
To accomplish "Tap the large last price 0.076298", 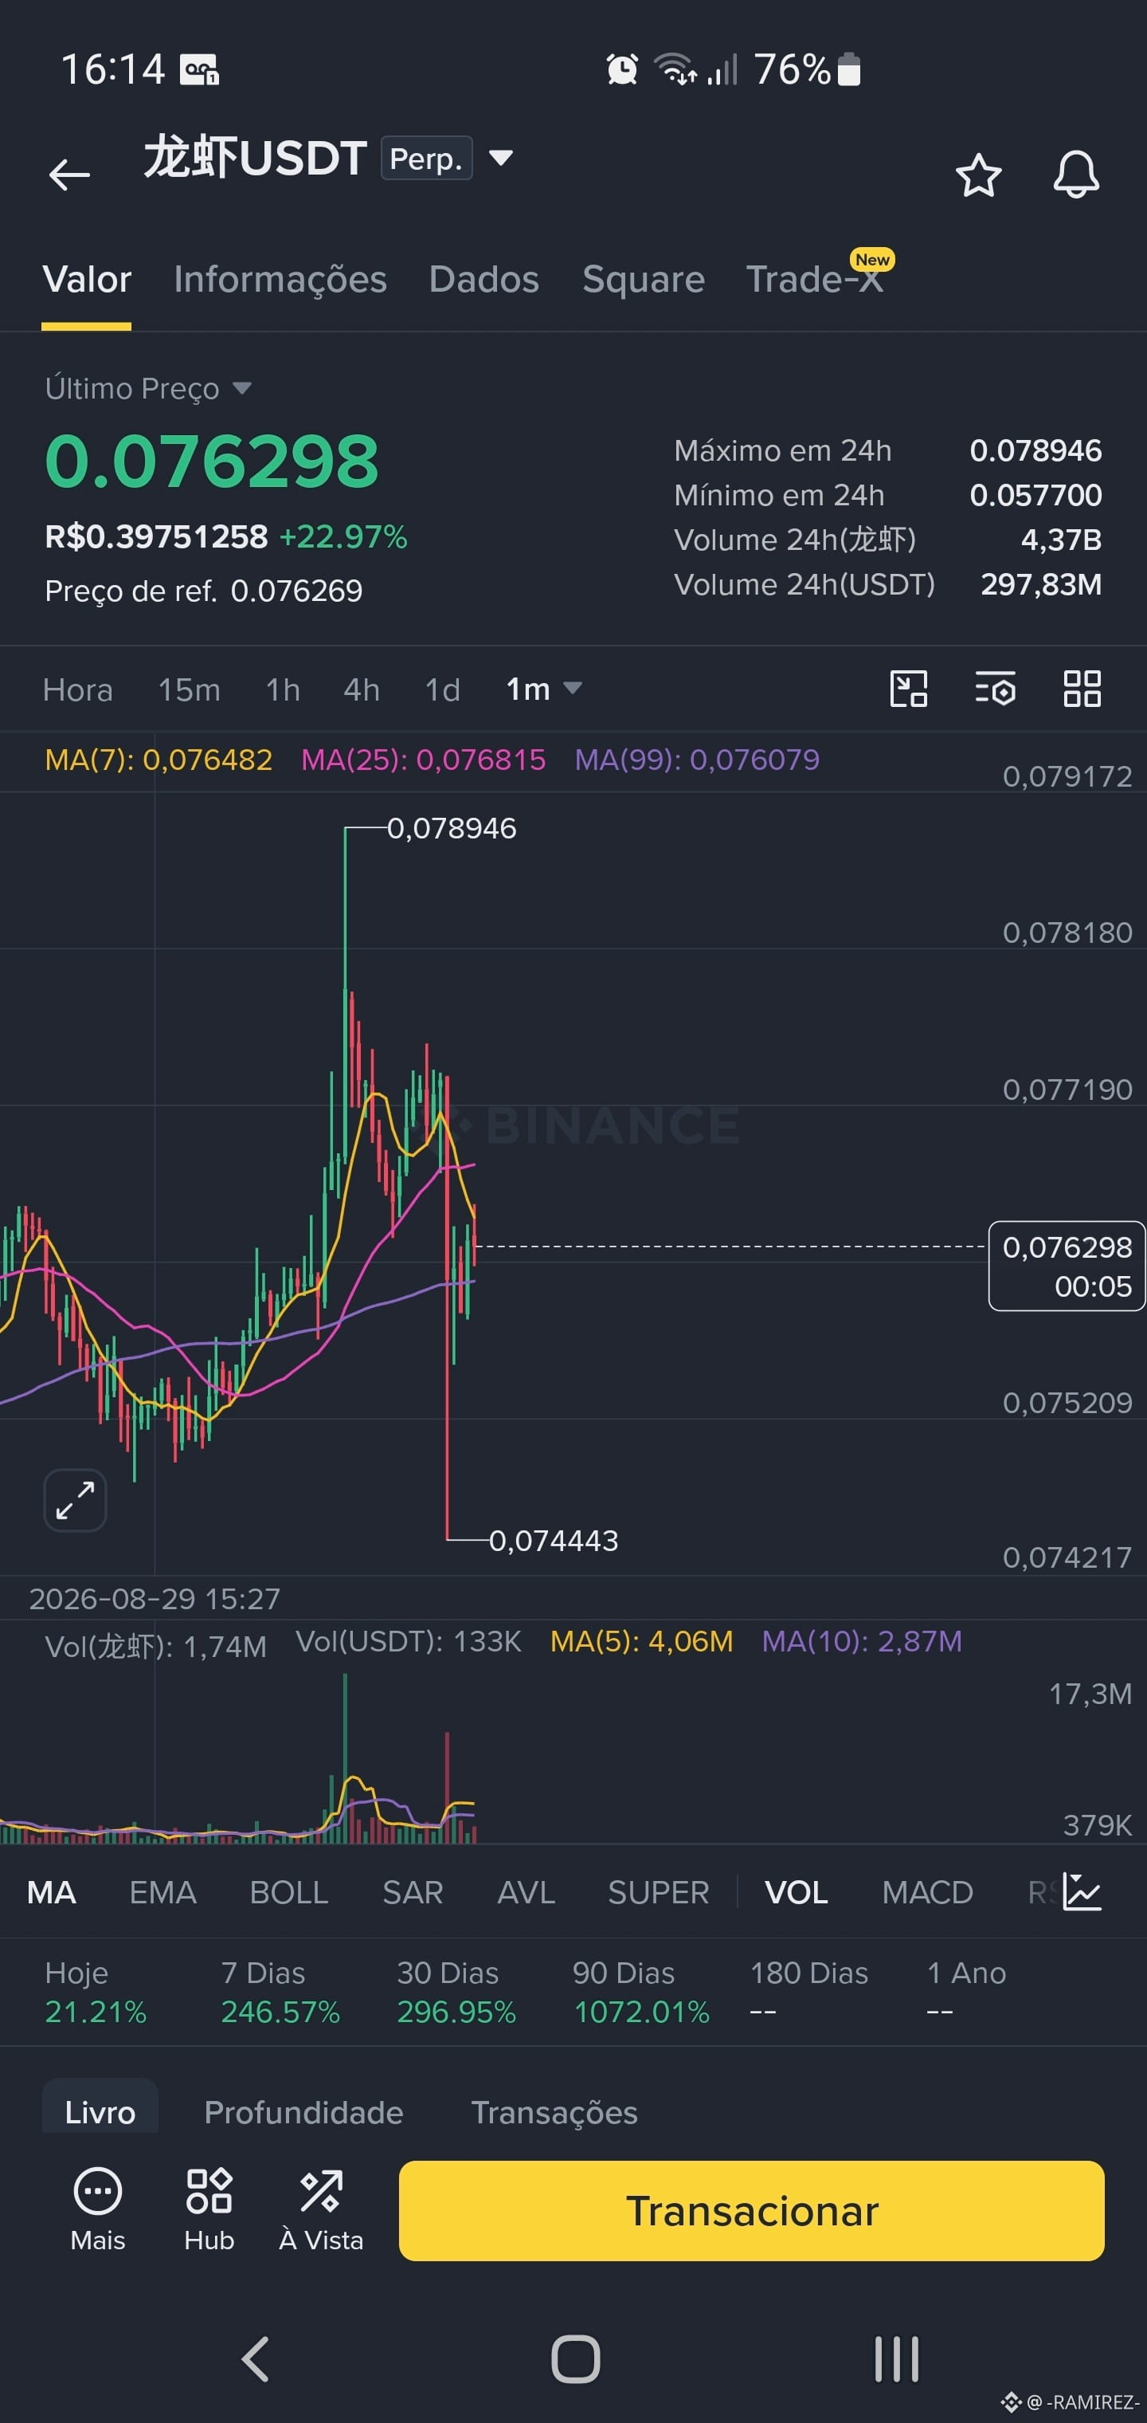I will coord(212,461).
